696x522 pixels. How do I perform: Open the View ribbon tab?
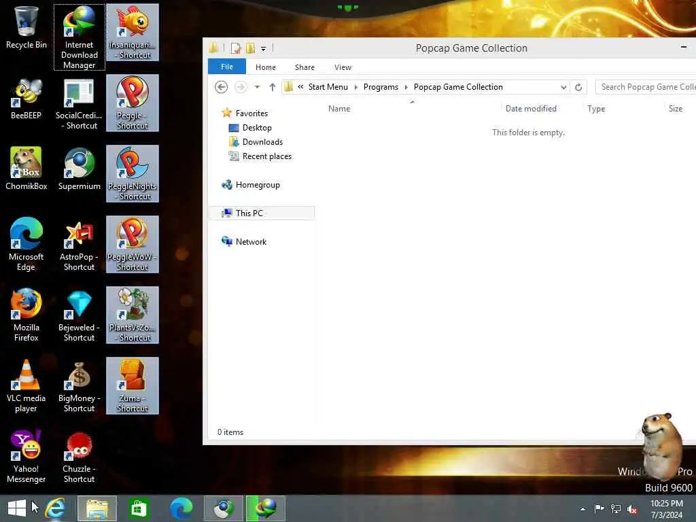[x=343, y=67]
